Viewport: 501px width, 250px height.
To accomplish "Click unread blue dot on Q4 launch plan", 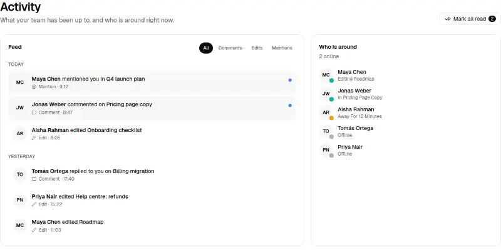I will pyautogui.click(x=290, y=80).
